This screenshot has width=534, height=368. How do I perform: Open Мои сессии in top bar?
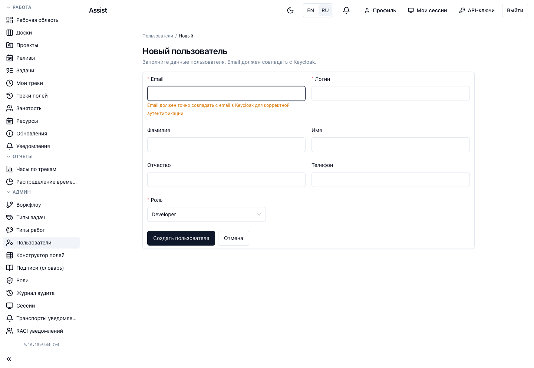[x=428, y=10]
